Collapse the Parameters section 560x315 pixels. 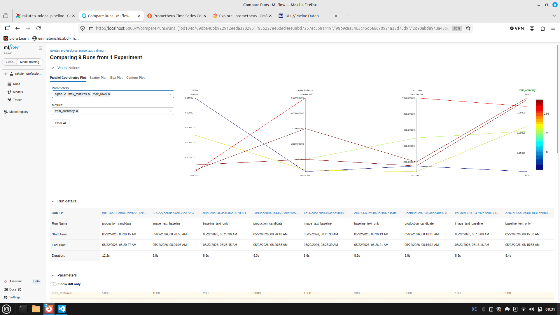(x=53, y=275)
